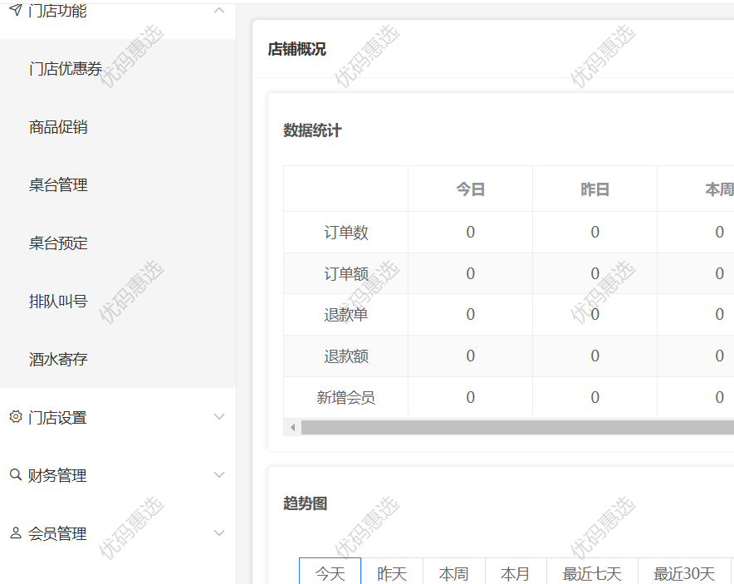Click the paper plane icon beside 门店功能
The image size is (734, 584).
[x=15, y=10]
